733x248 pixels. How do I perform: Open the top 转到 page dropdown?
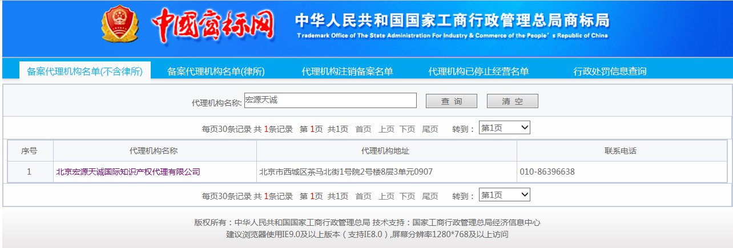tap(505, 128)
